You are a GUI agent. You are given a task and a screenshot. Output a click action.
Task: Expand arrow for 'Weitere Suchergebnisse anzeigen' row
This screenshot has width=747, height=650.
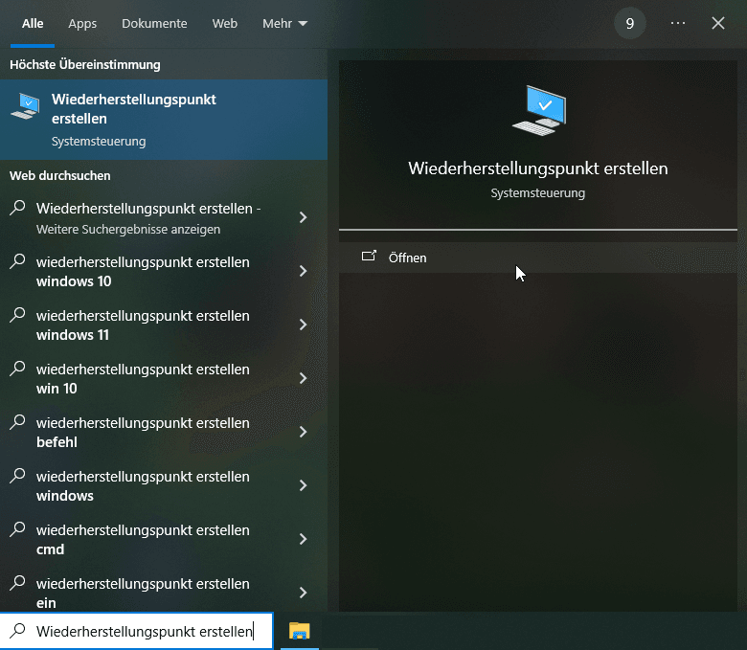click(303, 217)
